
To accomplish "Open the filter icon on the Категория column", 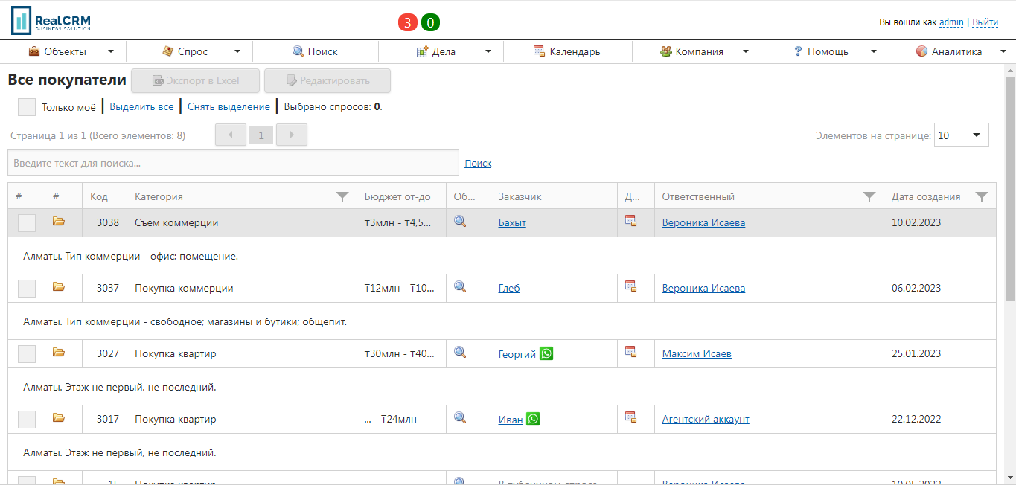I will (x=342, y=196).
